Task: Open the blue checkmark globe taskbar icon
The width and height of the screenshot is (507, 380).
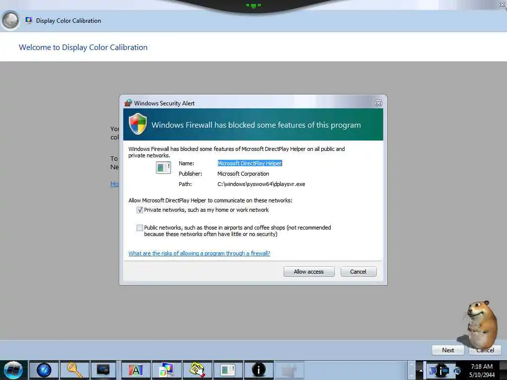Action: (44, 370)
